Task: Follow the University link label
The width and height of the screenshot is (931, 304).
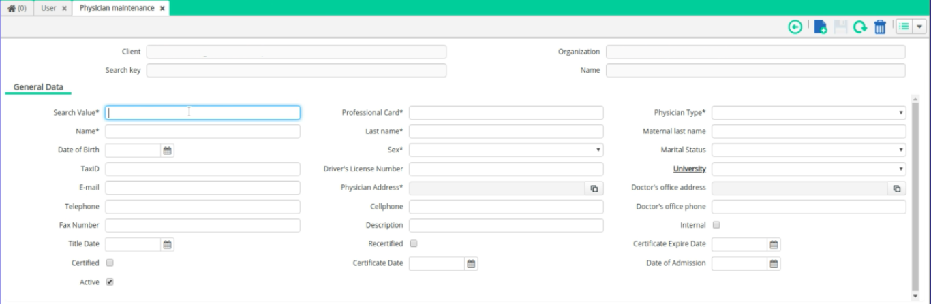Action: (689, 169)
